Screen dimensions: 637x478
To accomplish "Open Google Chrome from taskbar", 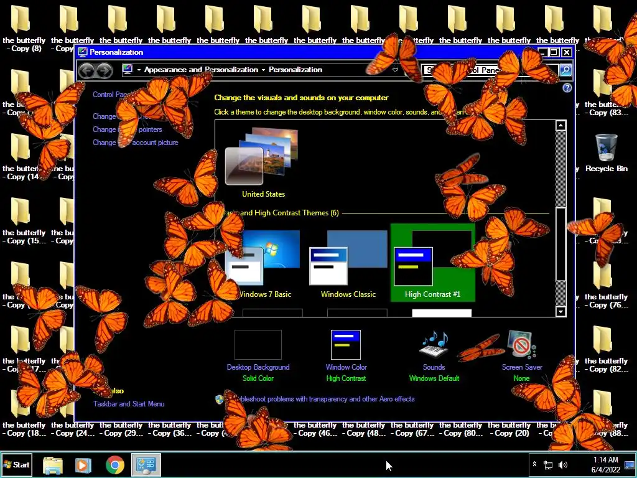I will (115, 465).
